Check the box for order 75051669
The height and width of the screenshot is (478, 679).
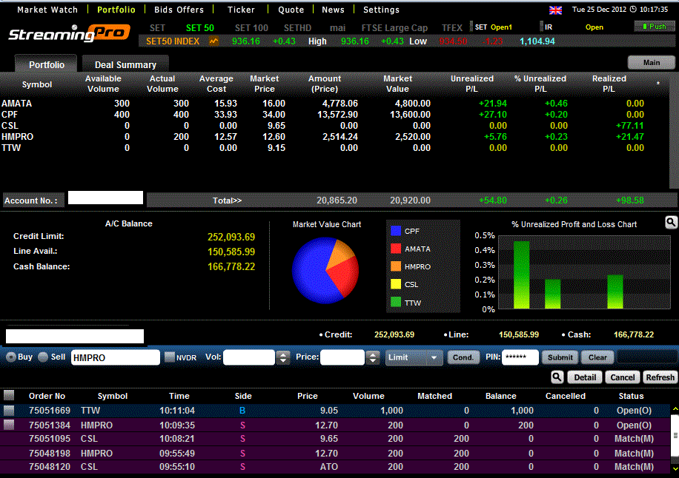pyautogui.click(x=9, y=410)
